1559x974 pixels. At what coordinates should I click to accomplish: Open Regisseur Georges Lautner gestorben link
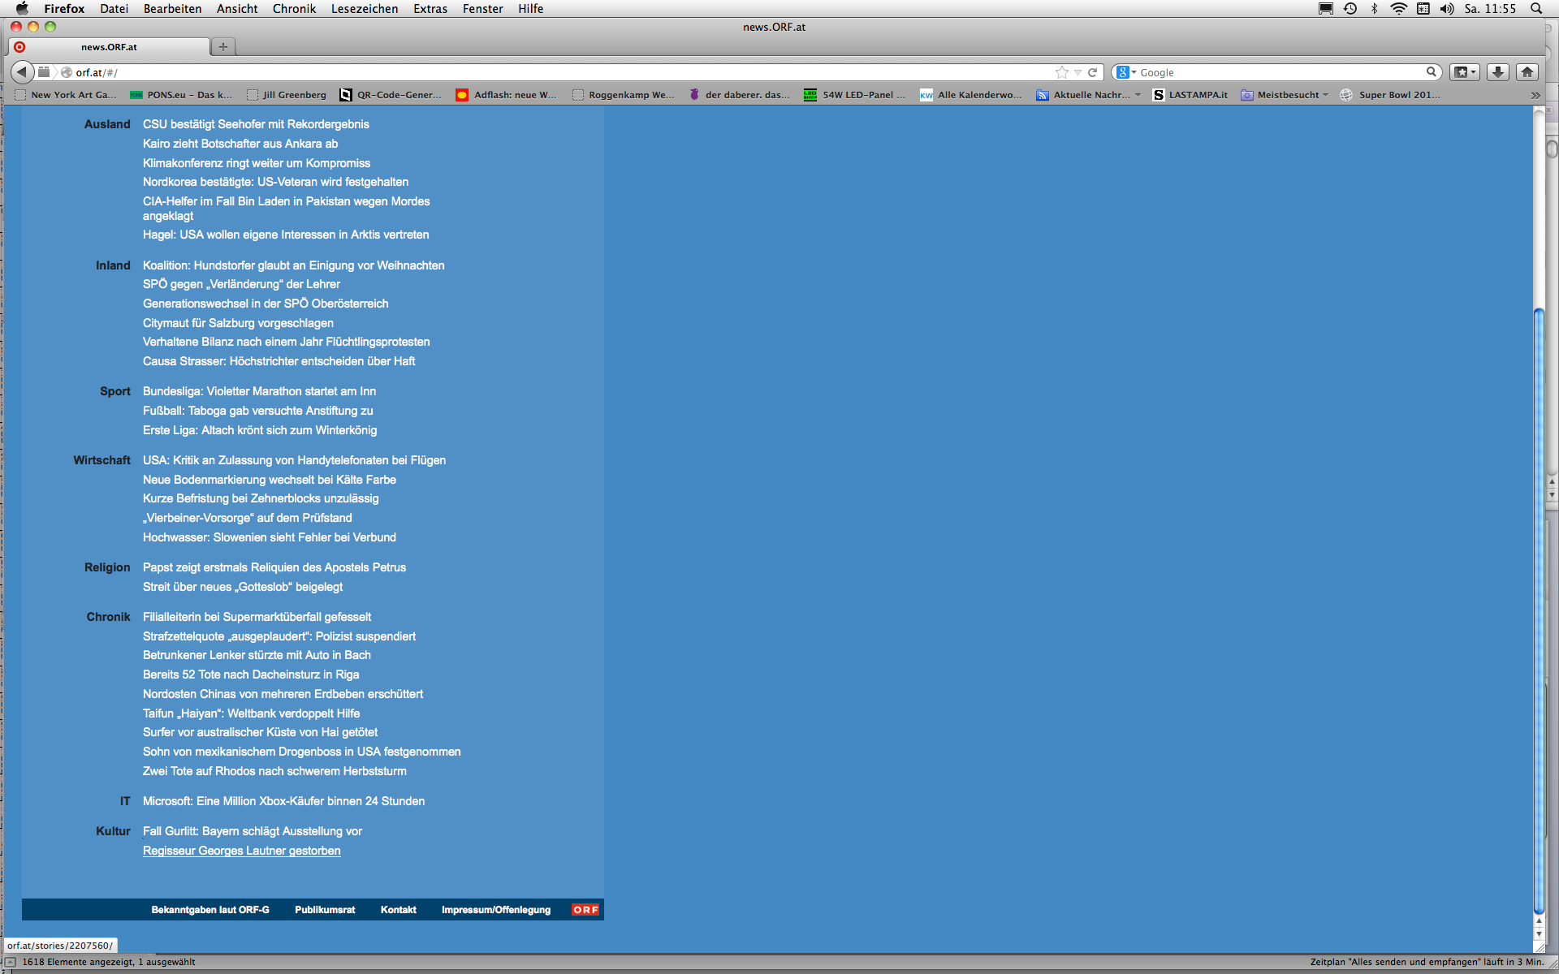[242, 851]
